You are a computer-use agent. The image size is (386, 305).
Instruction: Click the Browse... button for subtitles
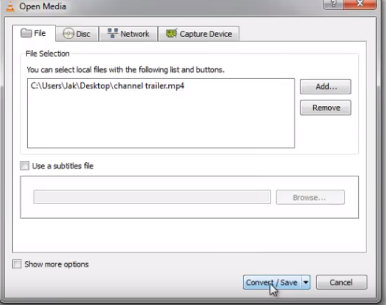[x=310, y=197]
